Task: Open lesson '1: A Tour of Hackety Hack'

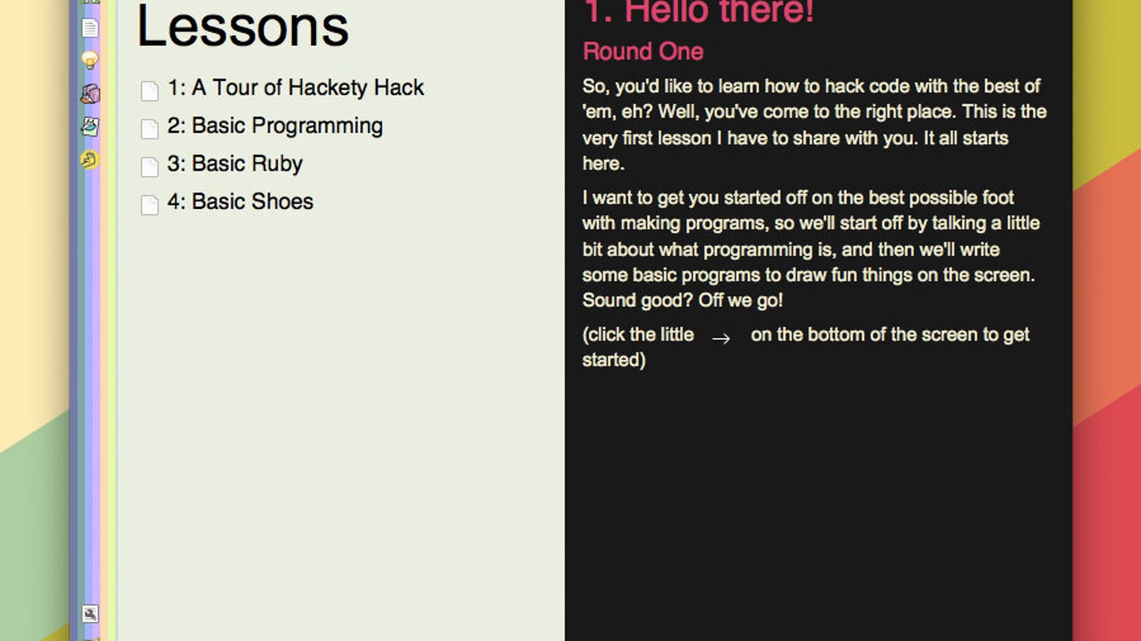Action: pyautogui.click(x=295, y=88)
